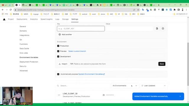Open the Chrome three-dot menu

(186, 10)
